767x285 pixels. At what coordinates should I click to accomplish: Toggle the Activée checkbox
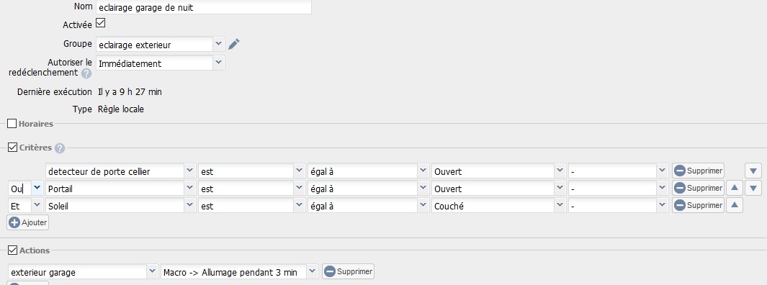[100, 23]
